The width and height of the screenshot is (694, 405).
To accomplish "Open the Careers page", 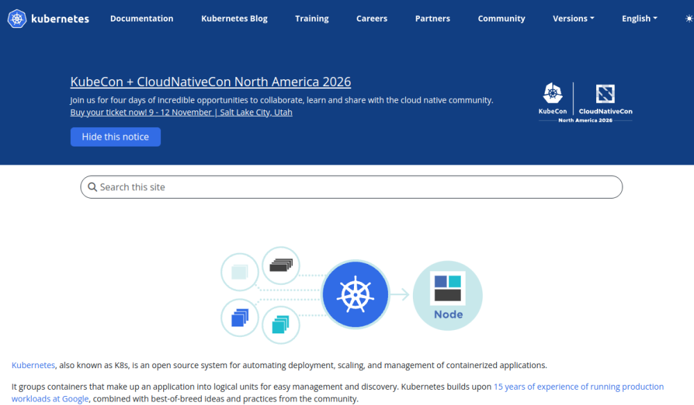I will click(x=372, y=19).
